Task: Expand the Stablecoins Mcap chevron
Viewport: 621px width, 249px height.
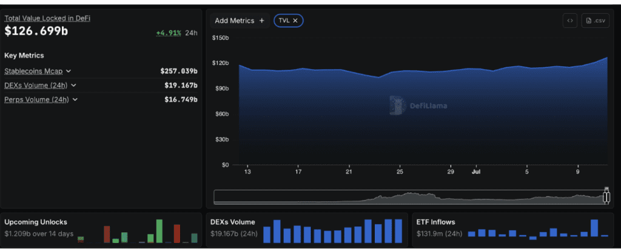Action: point(69,71)
